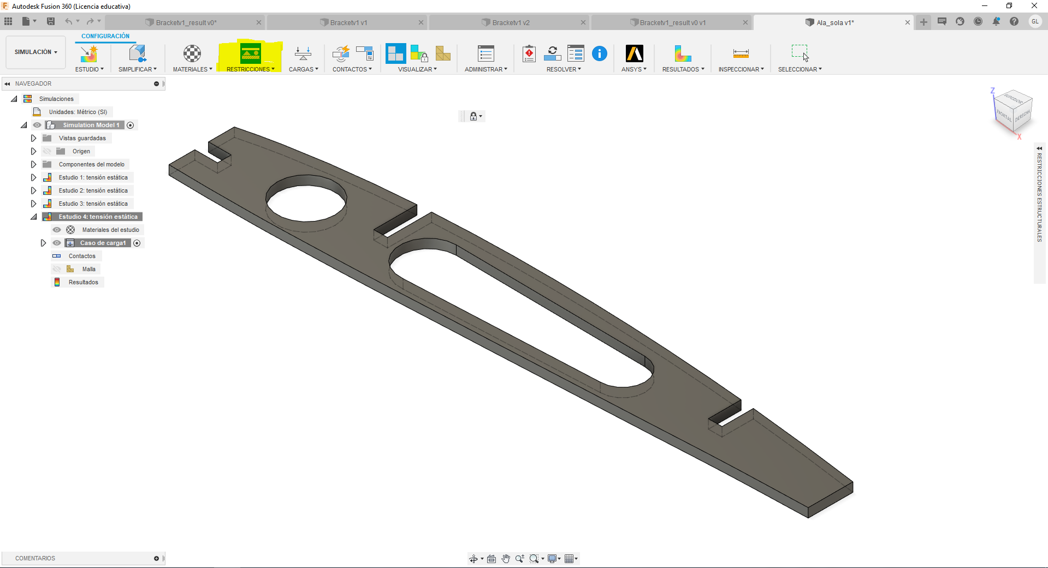Switch to the Bracketv1_result v0 v1 tab
The width and height of the screenshot is (1048, 568).
(x=672, y=22)
